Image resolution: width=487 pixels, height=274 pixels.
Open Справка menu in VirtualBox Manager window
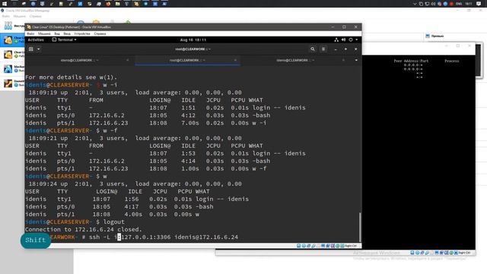pyautogui.click(x=35, y=16)
